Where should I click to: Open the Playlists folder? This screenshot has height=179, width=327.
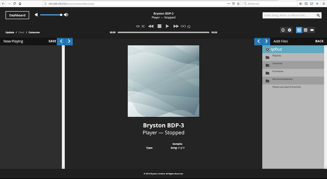pos(293,57)
